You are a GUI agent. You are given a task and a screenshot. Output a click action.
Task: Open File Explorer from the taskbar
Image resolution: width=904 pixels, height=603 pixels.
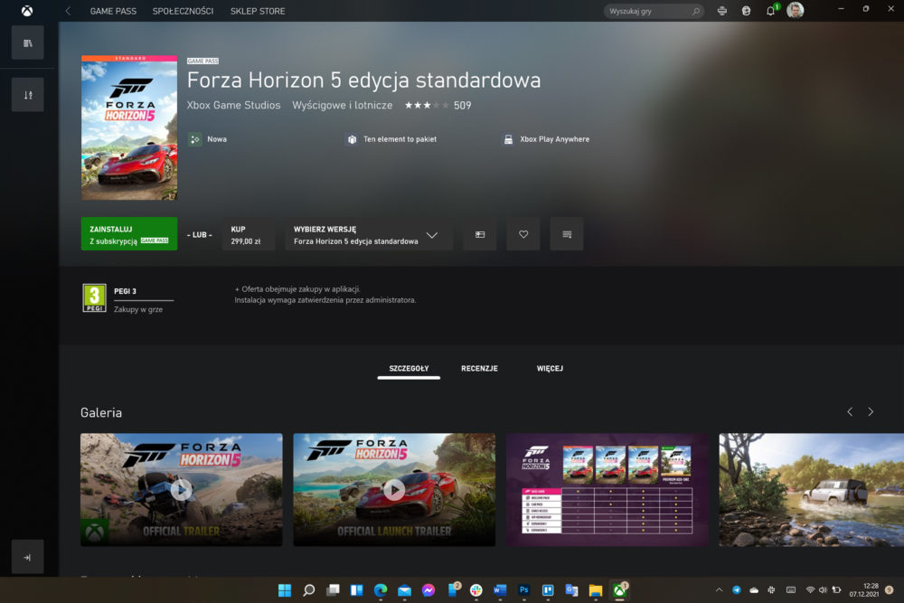(x=596, y=589)
